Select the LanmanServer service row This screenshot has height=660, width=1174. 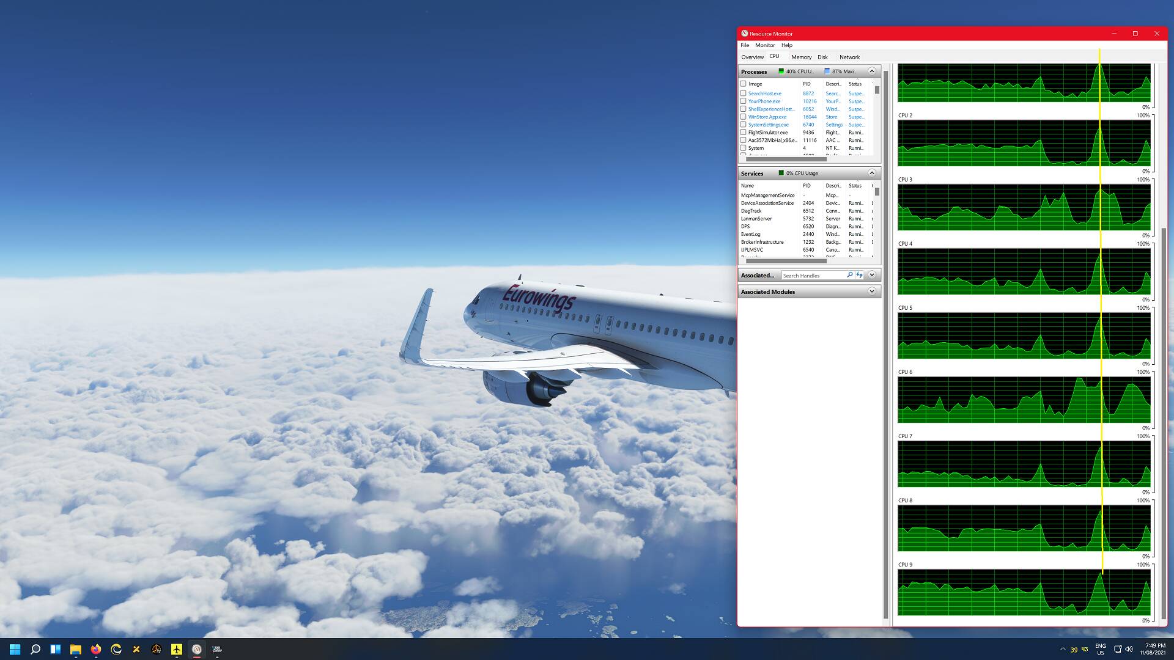coord(806,219)
